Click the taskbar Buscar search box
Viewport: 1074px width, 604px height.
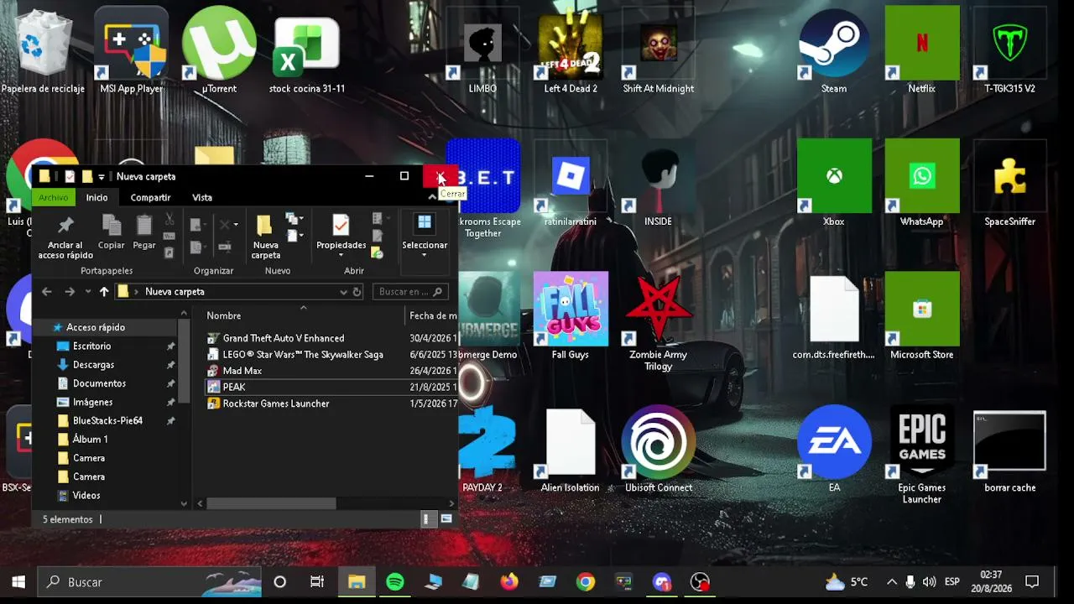click(x=151, y=582)
